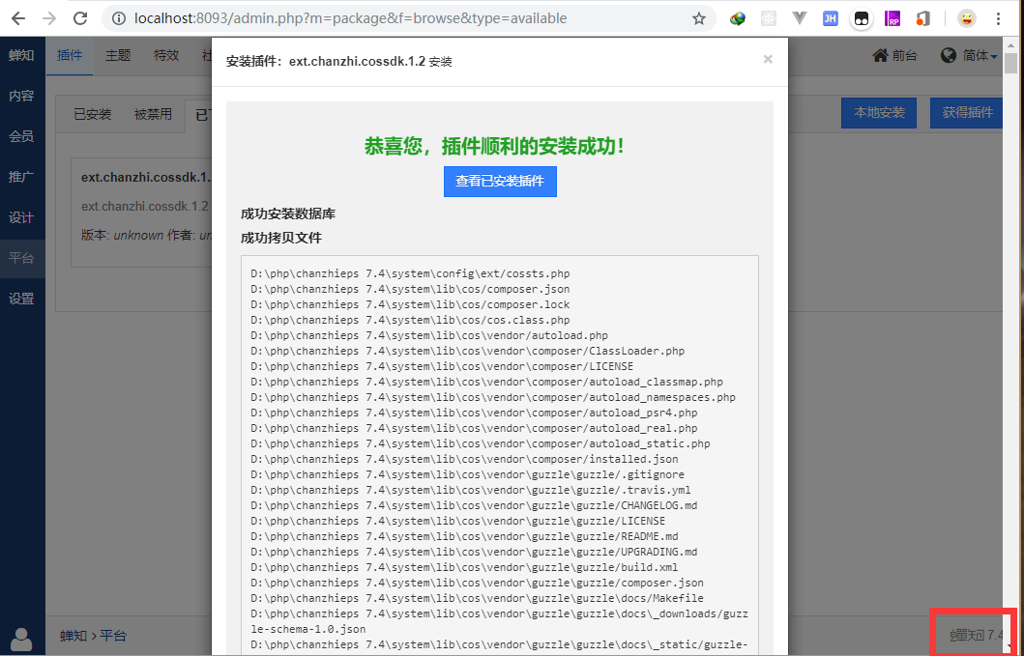This screenshot has height=656, width=1024.
Task: Click the 蝉知 7.4 version label
Action: click(977, 635)
